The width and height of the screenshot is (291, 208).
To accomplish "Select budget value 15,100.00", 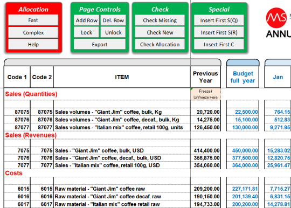I will tap(242, 120).
